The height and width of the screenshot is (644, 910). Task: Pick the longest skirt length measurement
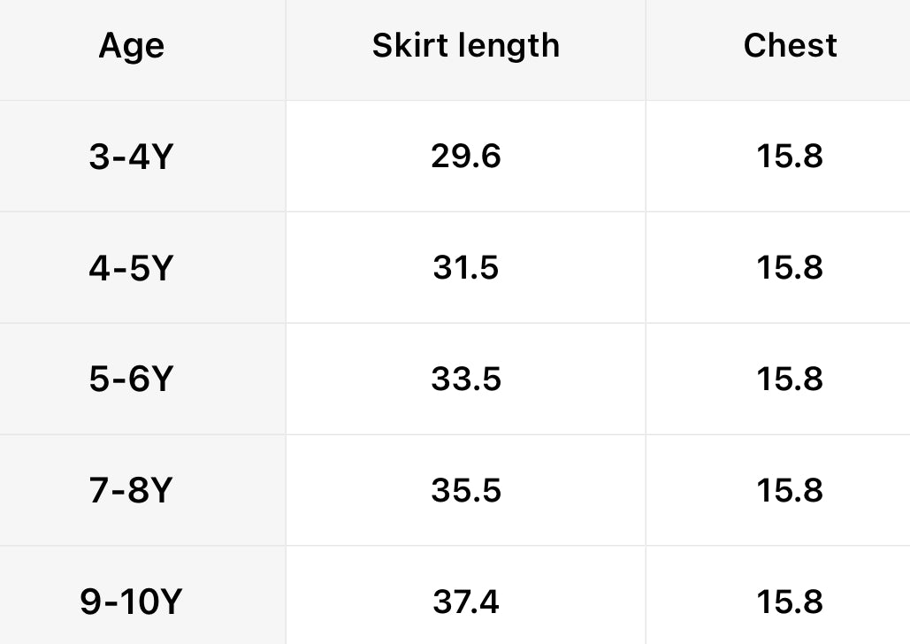465,602
